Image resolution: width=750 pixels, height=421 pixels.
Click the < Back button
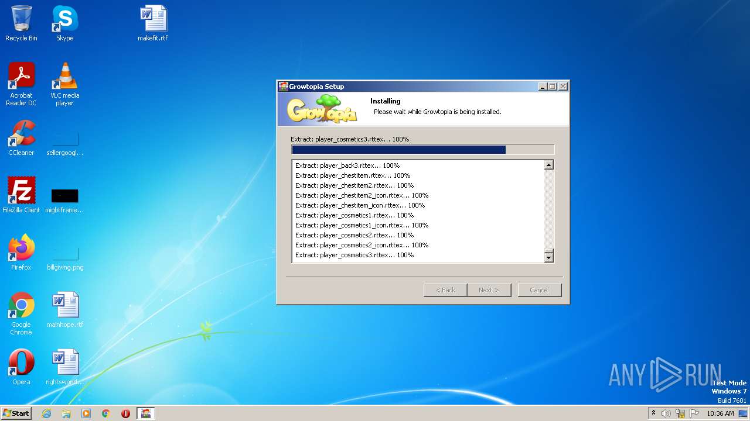[x=445, y=290]
